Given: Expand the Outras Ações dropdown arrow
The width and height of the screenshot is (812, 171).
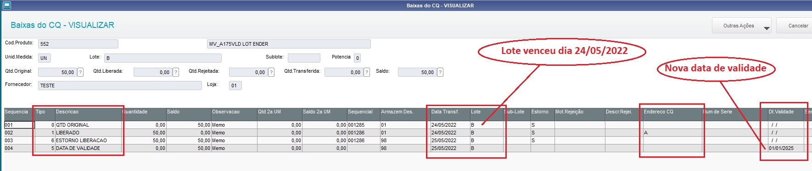Looking at the screenshot, I should tap(767, 28).
